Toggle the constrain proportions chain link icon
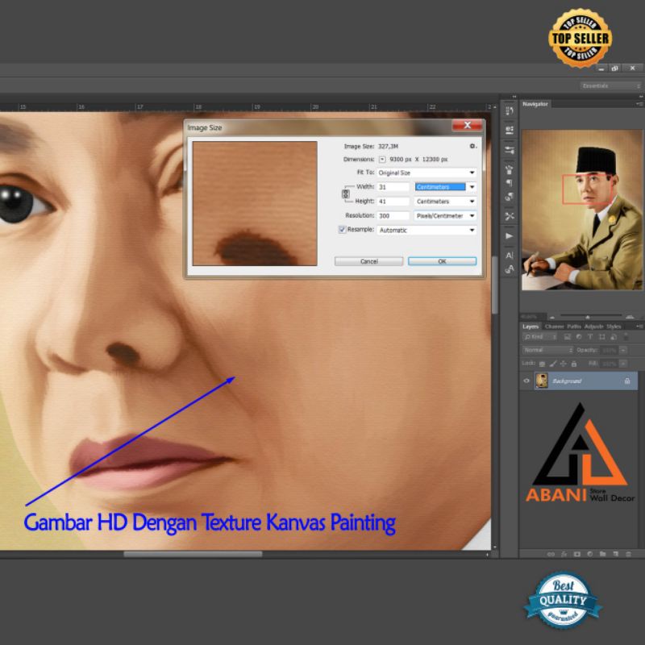 pyautogui.click(x=346, y=194)
